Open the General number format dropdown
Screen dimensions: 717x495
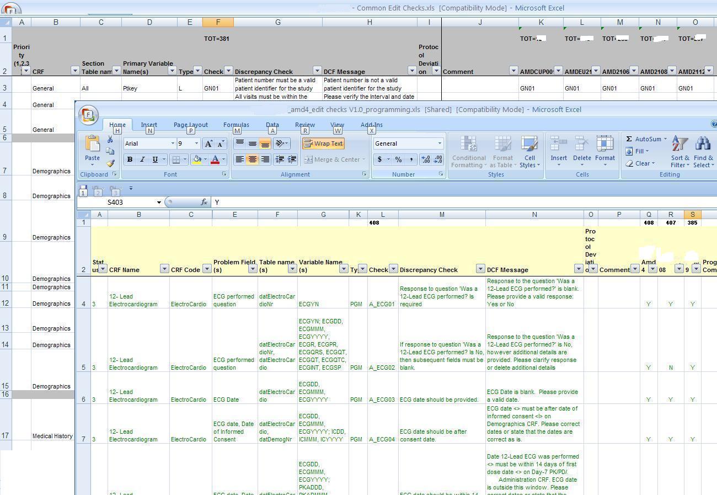440,143
